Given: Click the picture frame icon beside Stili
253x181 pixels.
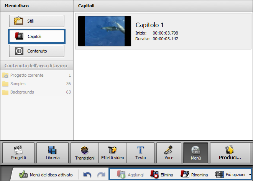Looking at the screenshot, I should pyautogui.click(x=18, y=21).
